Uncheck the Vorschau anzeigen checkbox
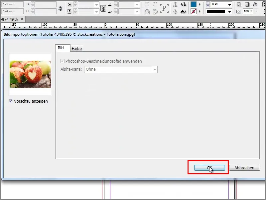The width and height of the screenshot is (266, 200). pyautogui.click(x=11, y=101)
